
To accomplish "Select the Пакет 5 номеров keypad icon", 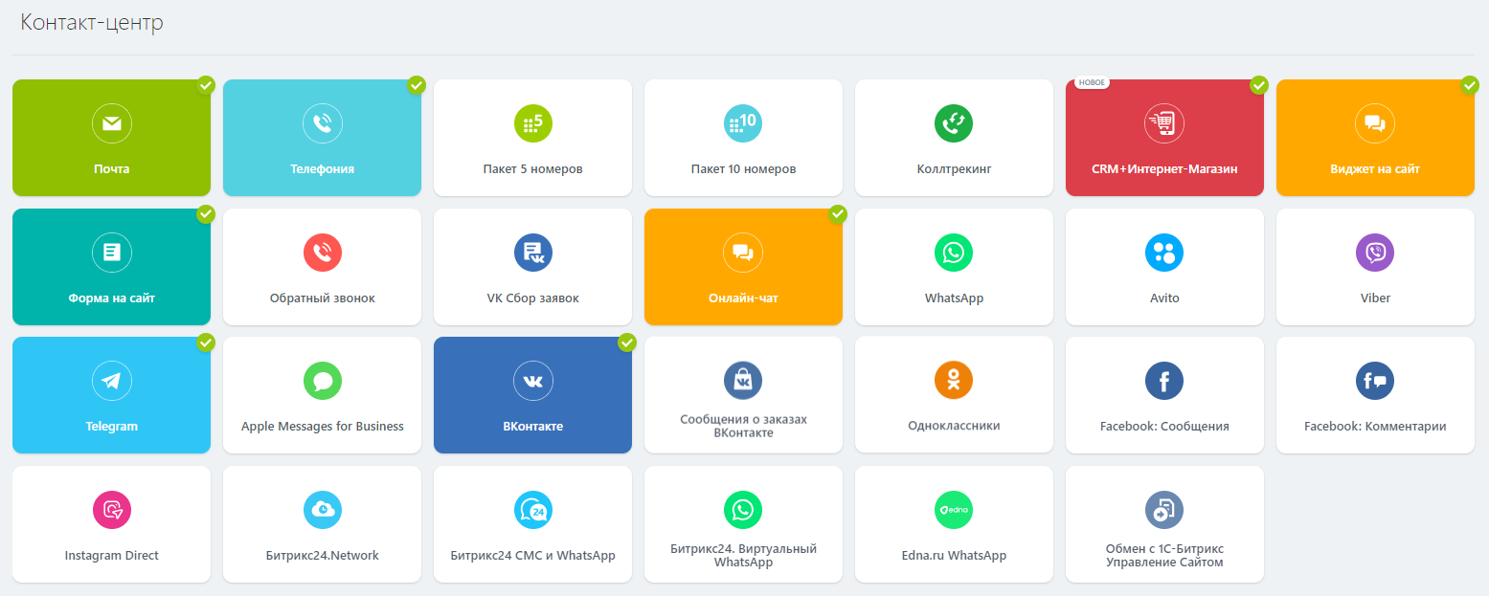I will (532, 123).
